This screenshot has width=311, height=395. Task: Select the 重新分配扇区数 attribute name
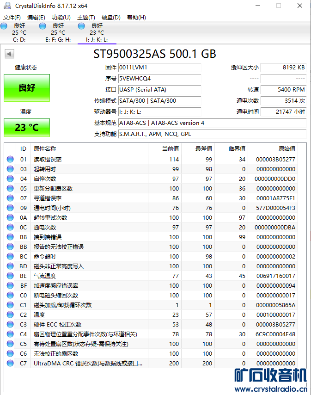coord(53,188)
